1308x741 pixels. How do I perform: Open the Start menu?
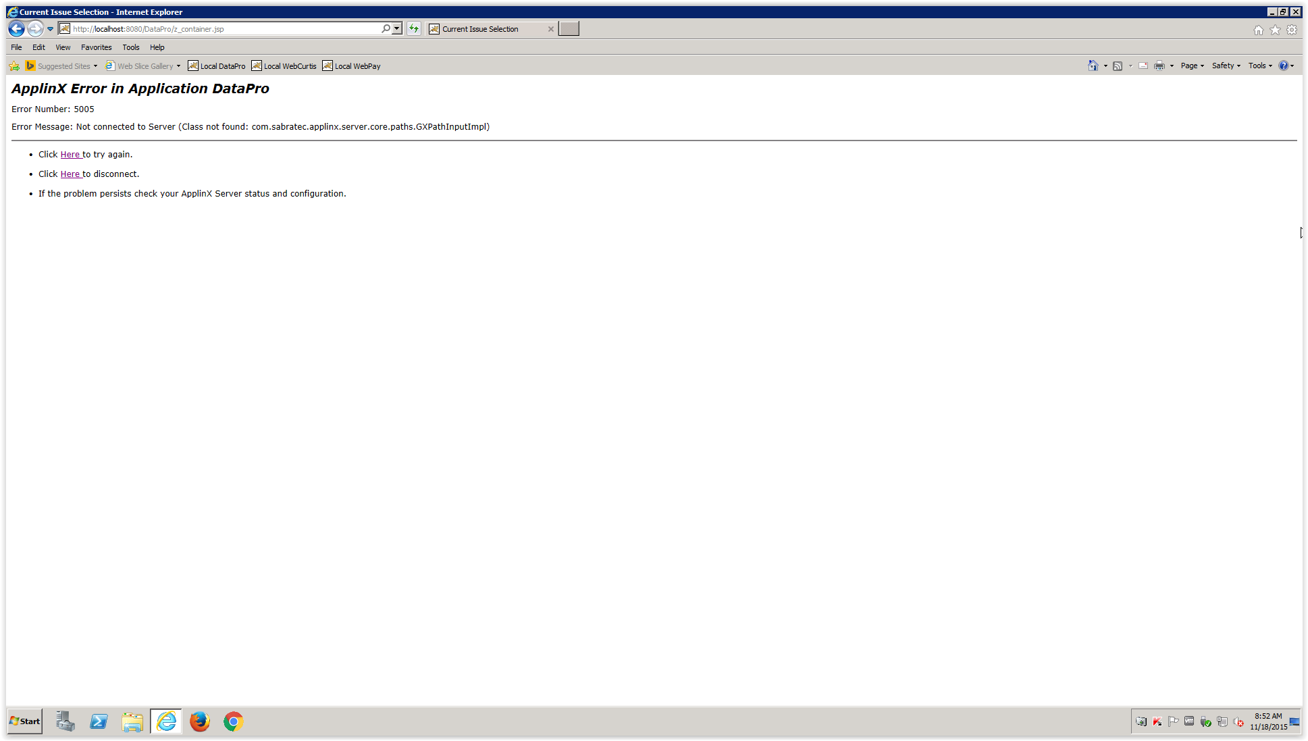pyautogui.click(x=25, y=721)
